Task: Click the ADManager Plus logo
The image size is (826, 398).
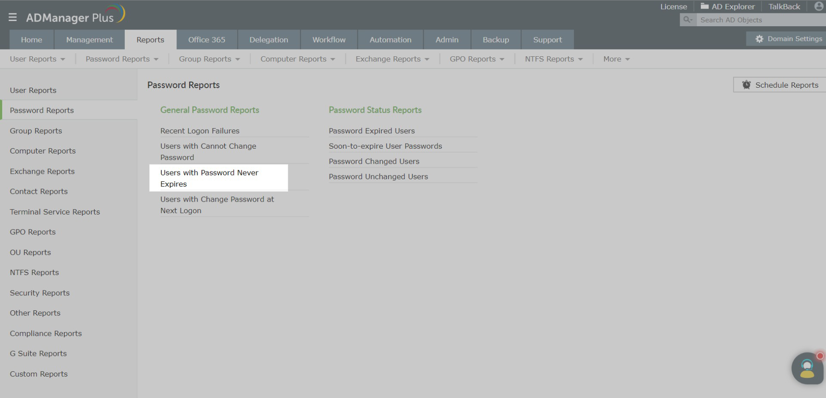Action: (x=75, y=15)
